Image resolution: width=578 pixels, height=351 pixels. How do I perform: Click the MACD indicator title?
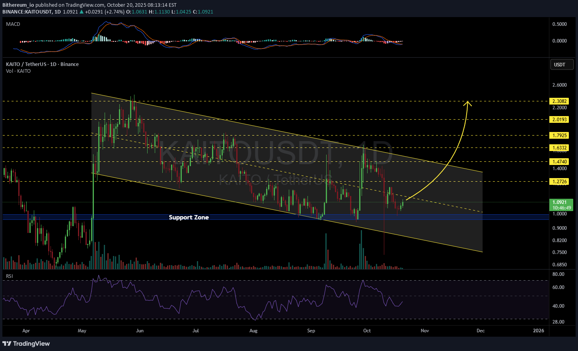pos(13,24)
